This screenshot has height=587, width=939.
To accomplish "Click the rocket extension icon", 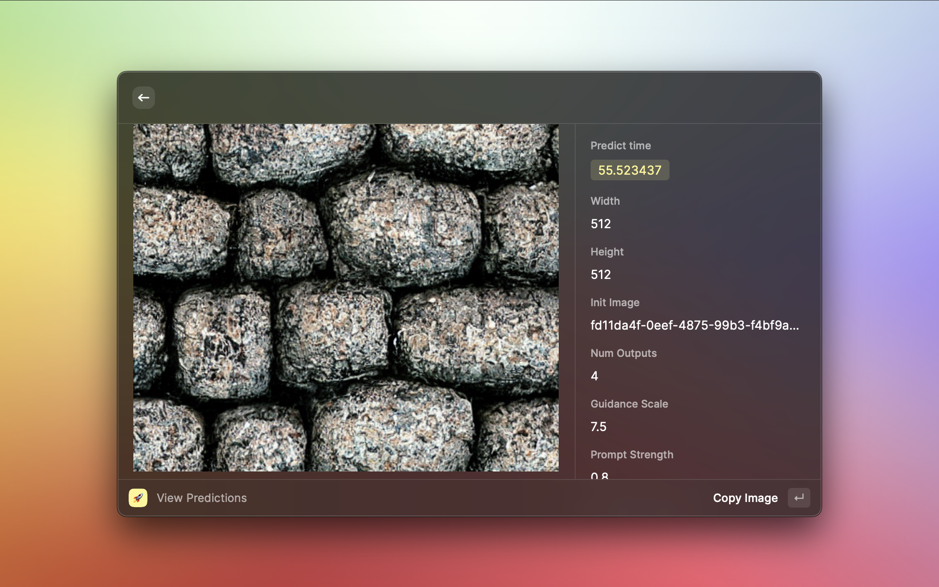I will 138,498.
